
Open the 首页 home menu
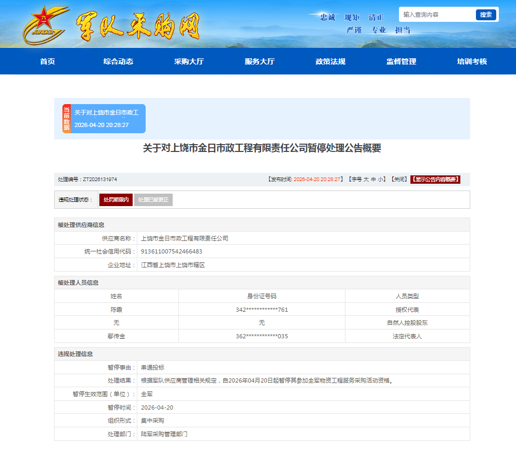[x=47, y=61]
